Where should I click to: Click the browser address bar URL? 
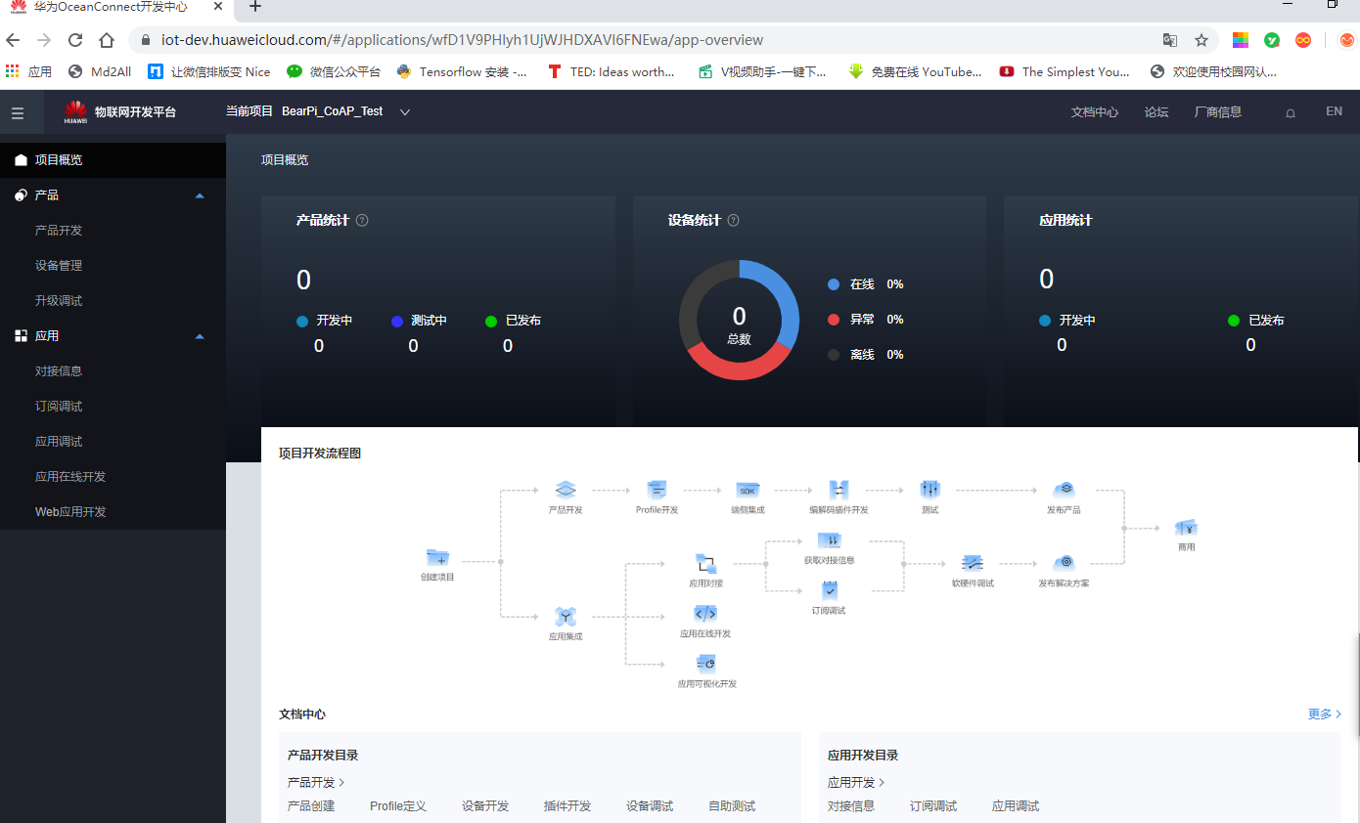coord(462,40)
